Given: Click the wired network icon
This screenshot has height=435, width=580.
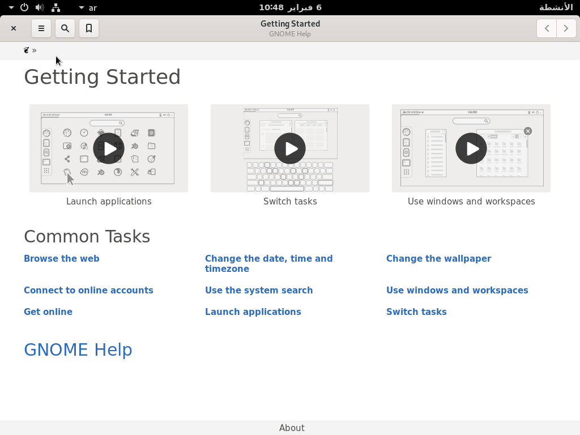Looking at the screenshot, I should (x=56, y=7).
